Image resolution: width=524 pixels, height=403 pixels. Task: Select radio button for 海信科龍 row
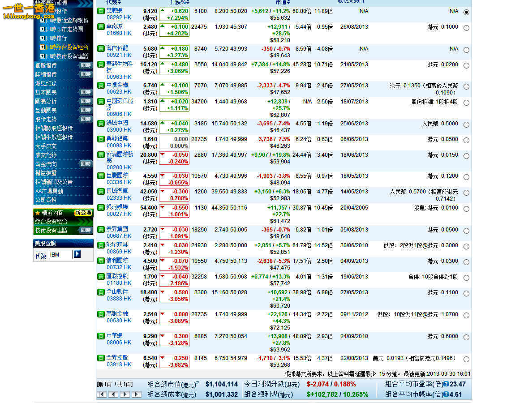click(x=467, y=50)
